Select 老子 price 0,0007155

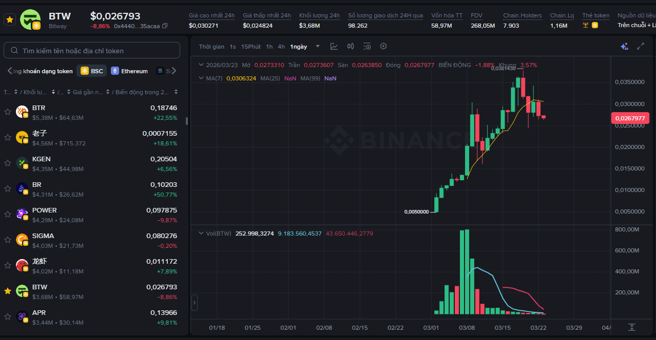coord(160,133)
